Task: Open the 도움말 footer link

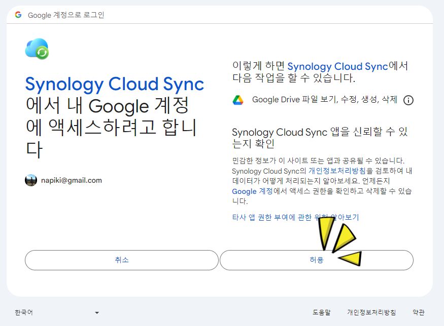Action: point(321,312)
